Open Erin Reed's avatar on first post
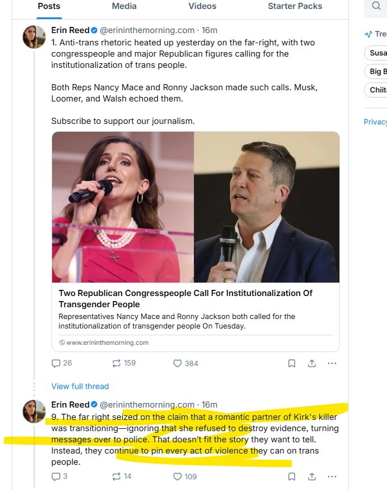The image size is (387, 490). pos(34,36)
